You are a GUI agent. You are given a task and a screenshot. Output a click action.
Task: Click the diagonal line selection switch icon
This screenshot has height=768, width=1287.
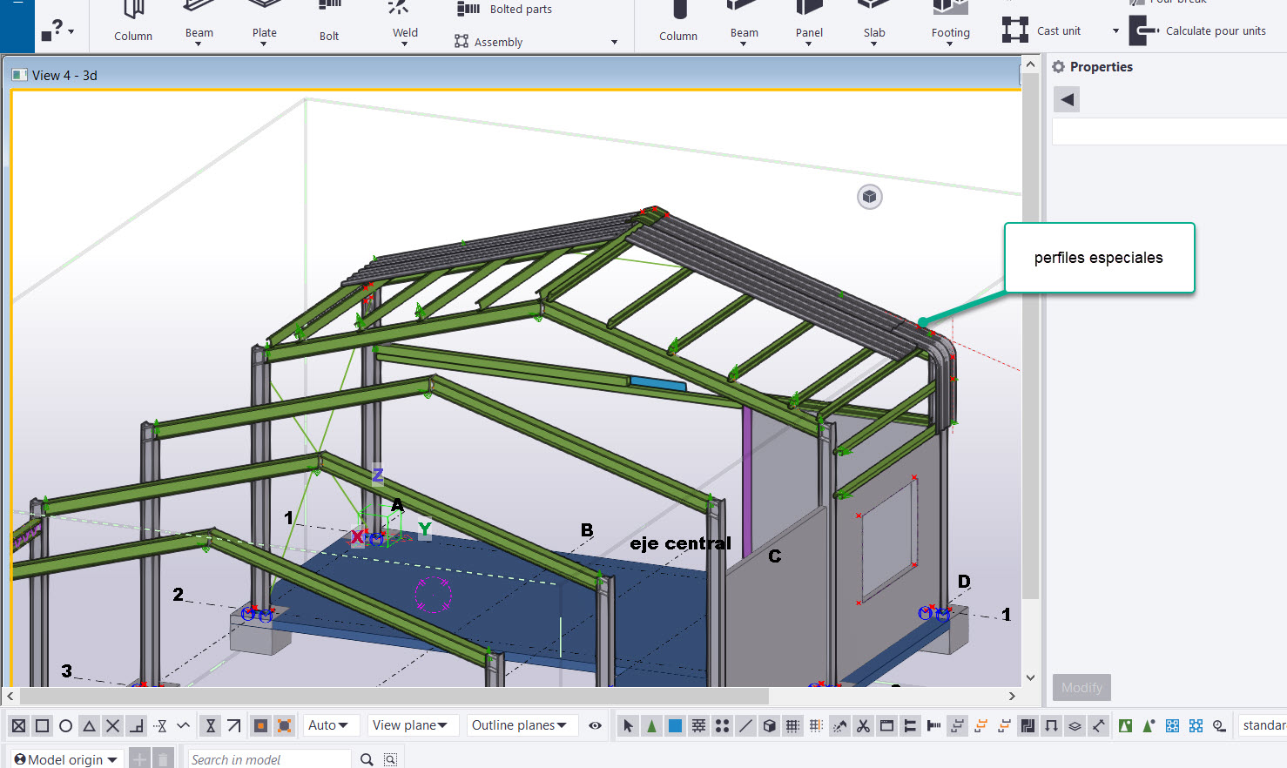point(745,725)
